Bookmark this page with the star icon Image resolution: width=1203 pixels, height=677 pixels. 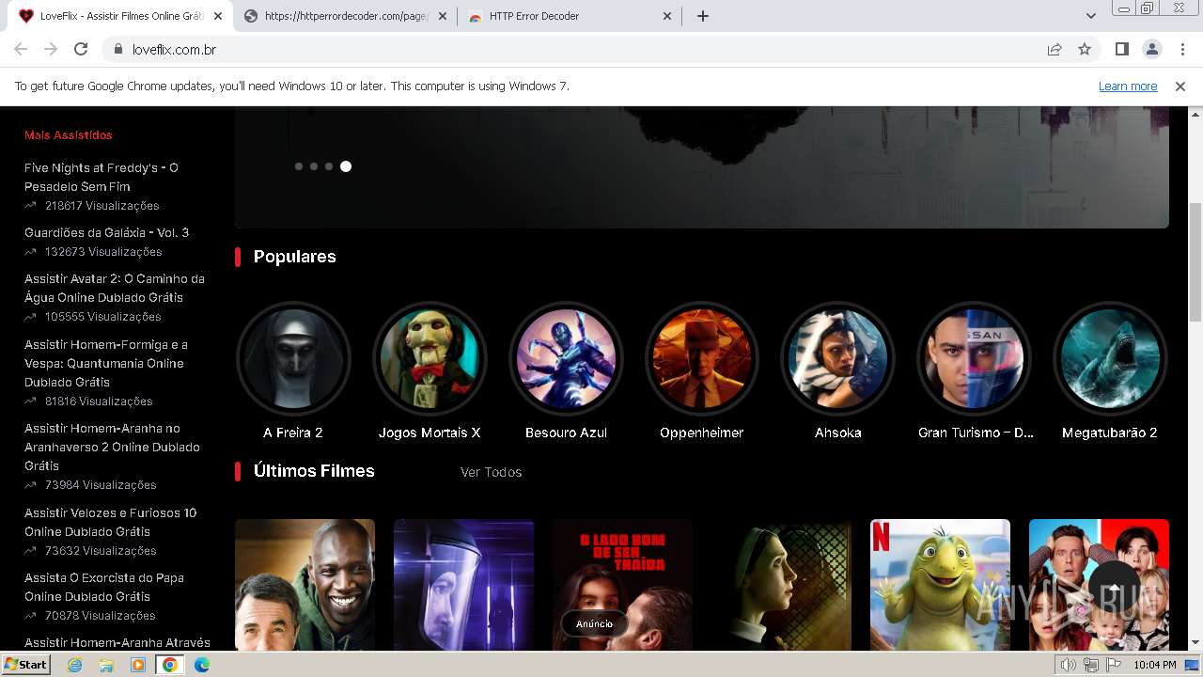click(x=1085, y=49)
